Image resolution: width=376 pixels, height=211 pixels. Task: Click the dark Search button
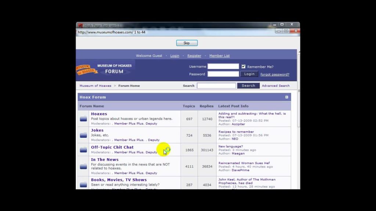point(248,86)
